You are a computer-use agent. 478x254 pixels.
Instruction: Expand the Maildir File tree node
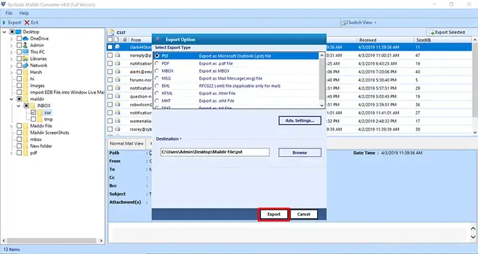tap(11, 126)
